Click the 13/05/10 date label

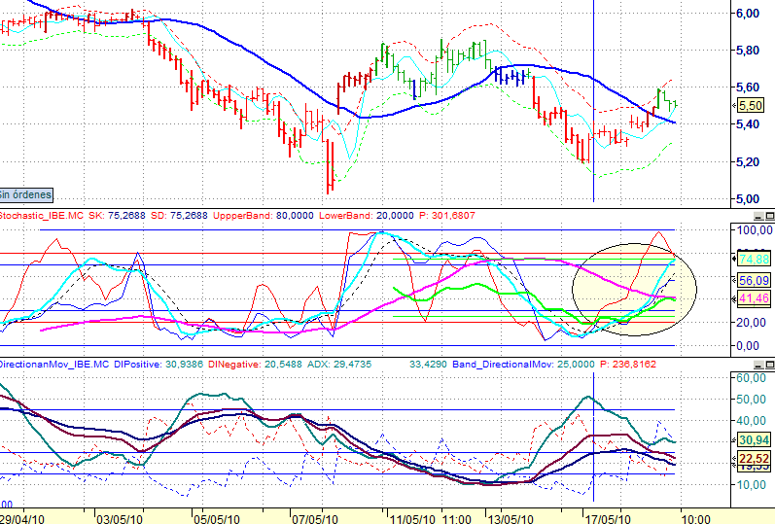tap(511, 519)
